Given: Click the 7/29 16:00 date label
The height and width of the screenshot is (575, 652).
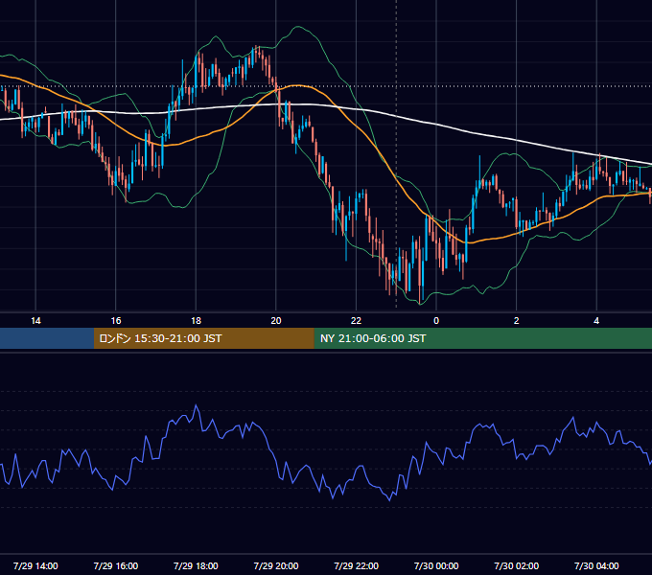Looking at the screenshot, I should click(x=116, y=565).
